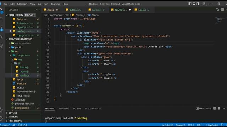Kill terminal with trash icon
The image size is (227, 127).
click(x=219, y=108)
